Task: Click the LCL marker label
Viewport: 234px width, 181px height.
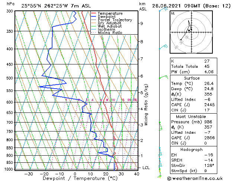Action: tap(146, 168)
